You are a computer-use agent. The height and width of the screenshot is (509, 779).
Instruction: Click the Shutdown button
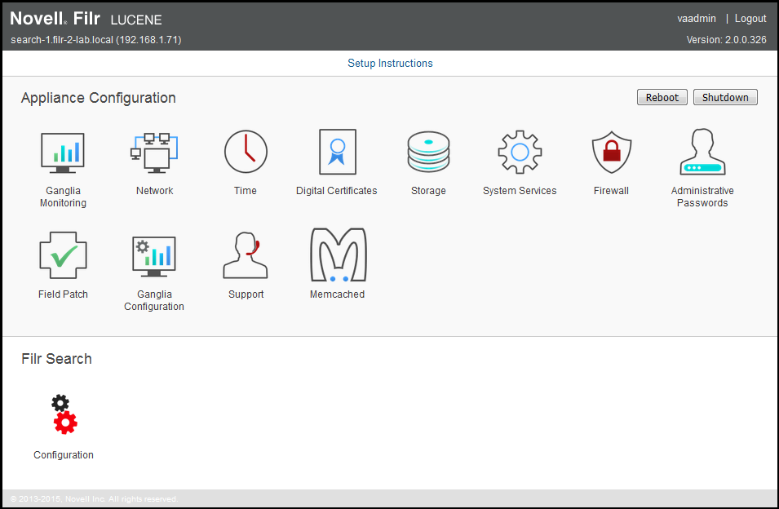[725, 97]
